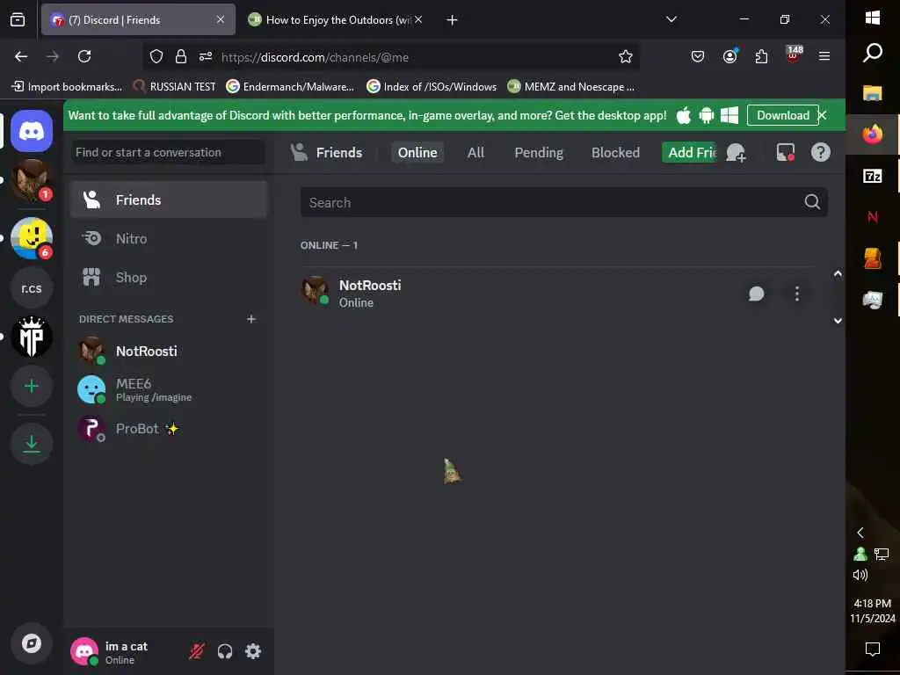Open the server with 1 notification badge
This screenshot has height=675, width=900.
(32, 180)
